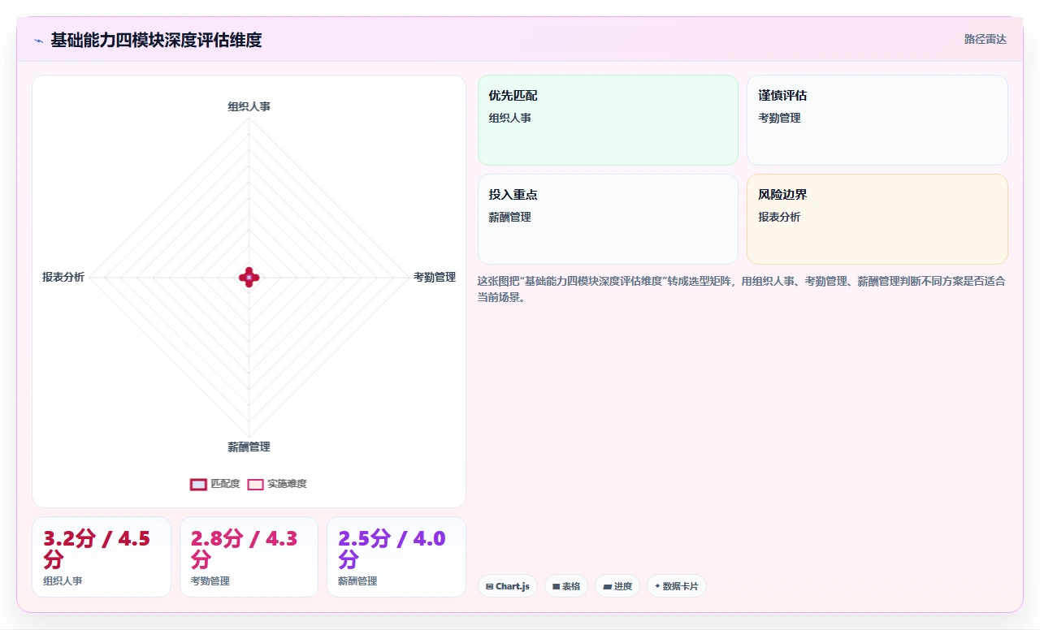Click the 考勤管理 radar axis label
Screen dimensions: 1040x630
pos(435,277)
